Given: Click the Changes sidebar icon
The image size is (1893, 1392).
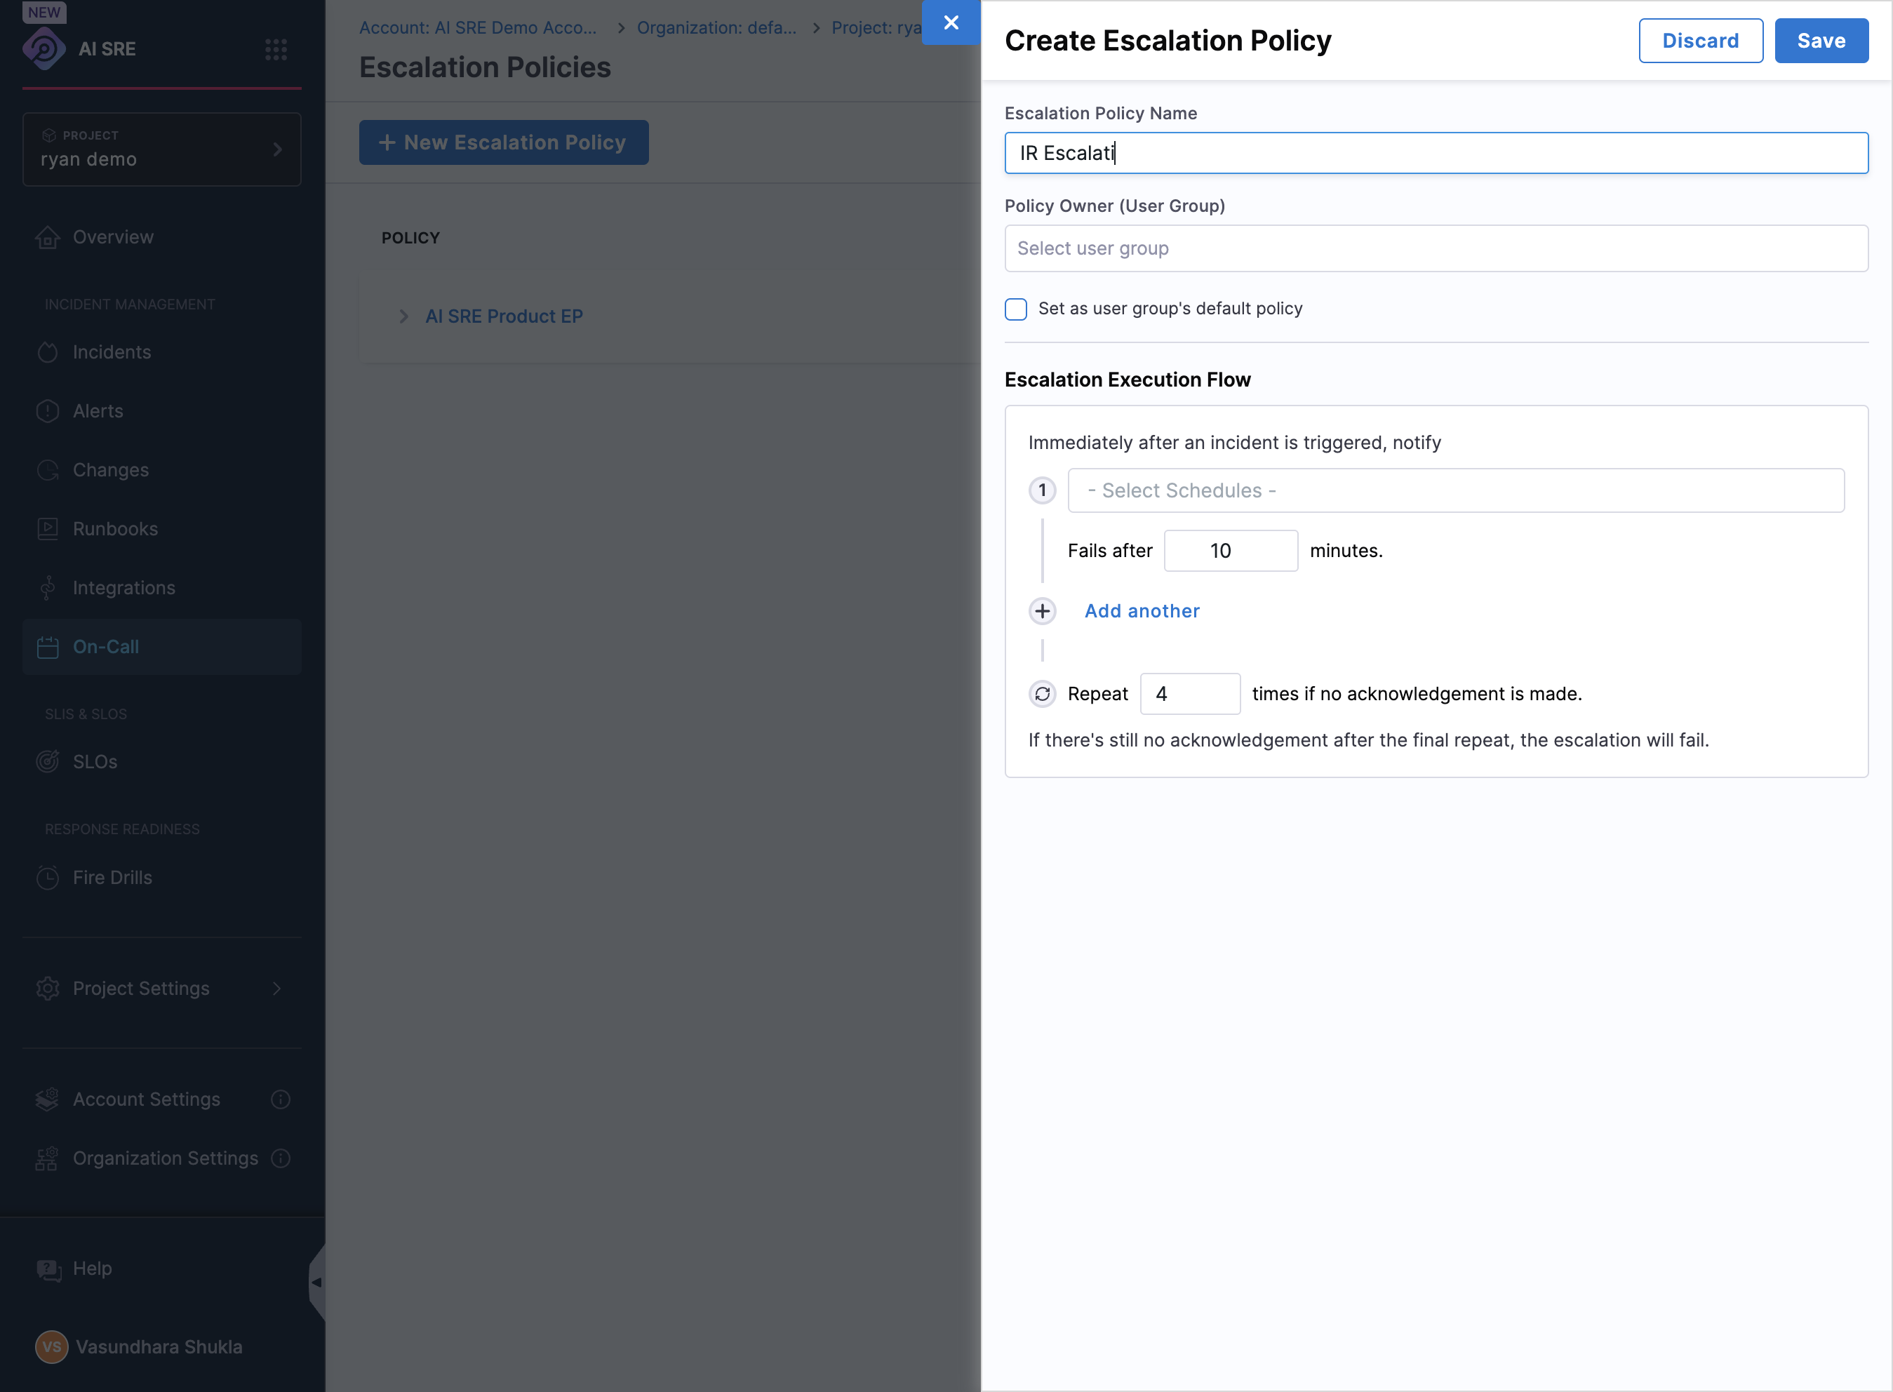Looking at the screenshot, I should (x=47, y=470).
